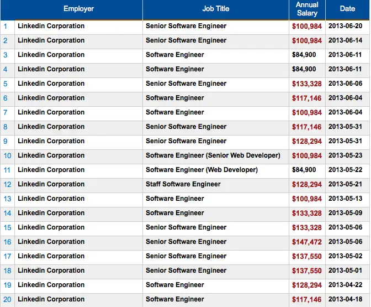Open row number 20 link

(x=7, y=300)
